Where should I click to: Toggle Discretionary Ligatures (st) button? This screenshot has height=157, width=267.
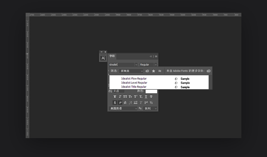pyautogui.click(x=125, y=102)
